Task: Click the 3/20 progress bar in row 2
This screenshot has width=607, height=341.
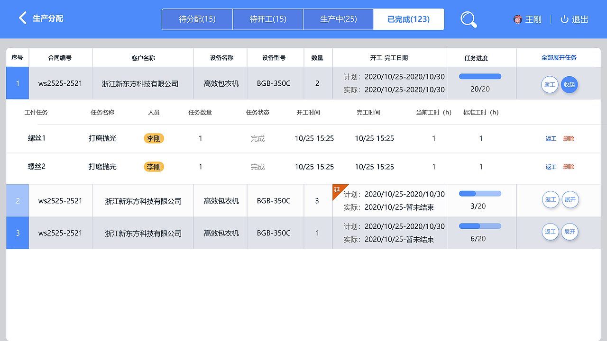Action: point(480,193)
